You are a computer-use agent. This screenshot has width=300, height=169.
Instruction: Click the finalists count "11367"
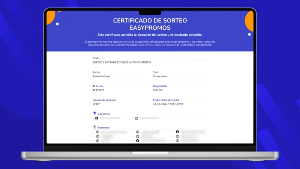pyautogui.click(x=96, y=104)
